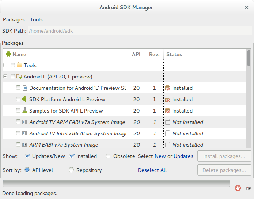Click Not installed icon for Android TV Intel row
The image size is (254, 199).
(x=168, y=133)
